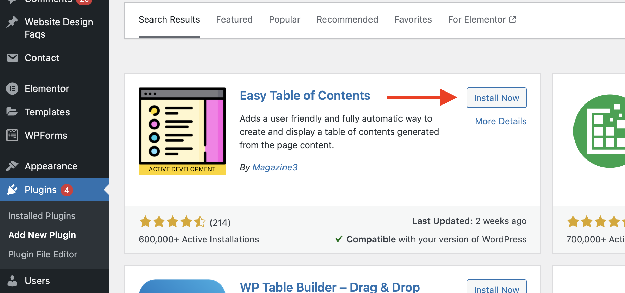Viewport: 625px width, 293px height.
Task: Click the Plugins plug icon
Action: point(12,190)
